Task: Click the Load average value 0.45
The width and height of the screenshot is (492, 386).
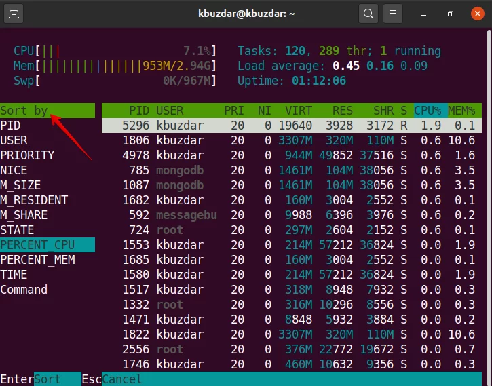Action: [x=346, y=66]
